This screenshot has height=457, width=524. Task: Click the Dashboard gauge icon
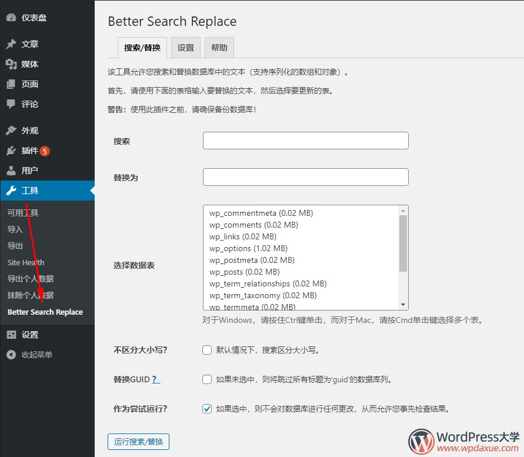pyautogui.click(x=11, y=18)
